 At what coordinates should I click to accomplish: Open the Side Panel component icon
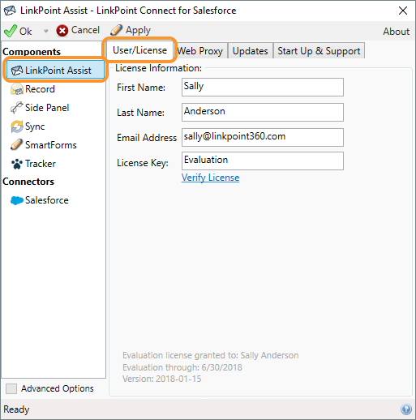17,108
